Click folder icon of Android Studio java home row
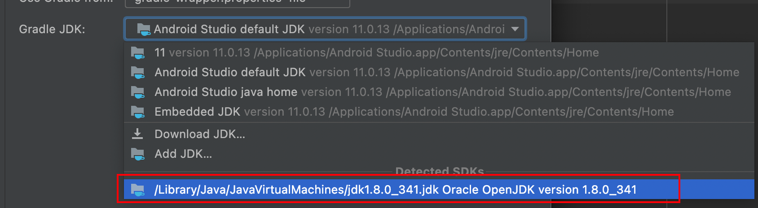 tap(137, 92)
